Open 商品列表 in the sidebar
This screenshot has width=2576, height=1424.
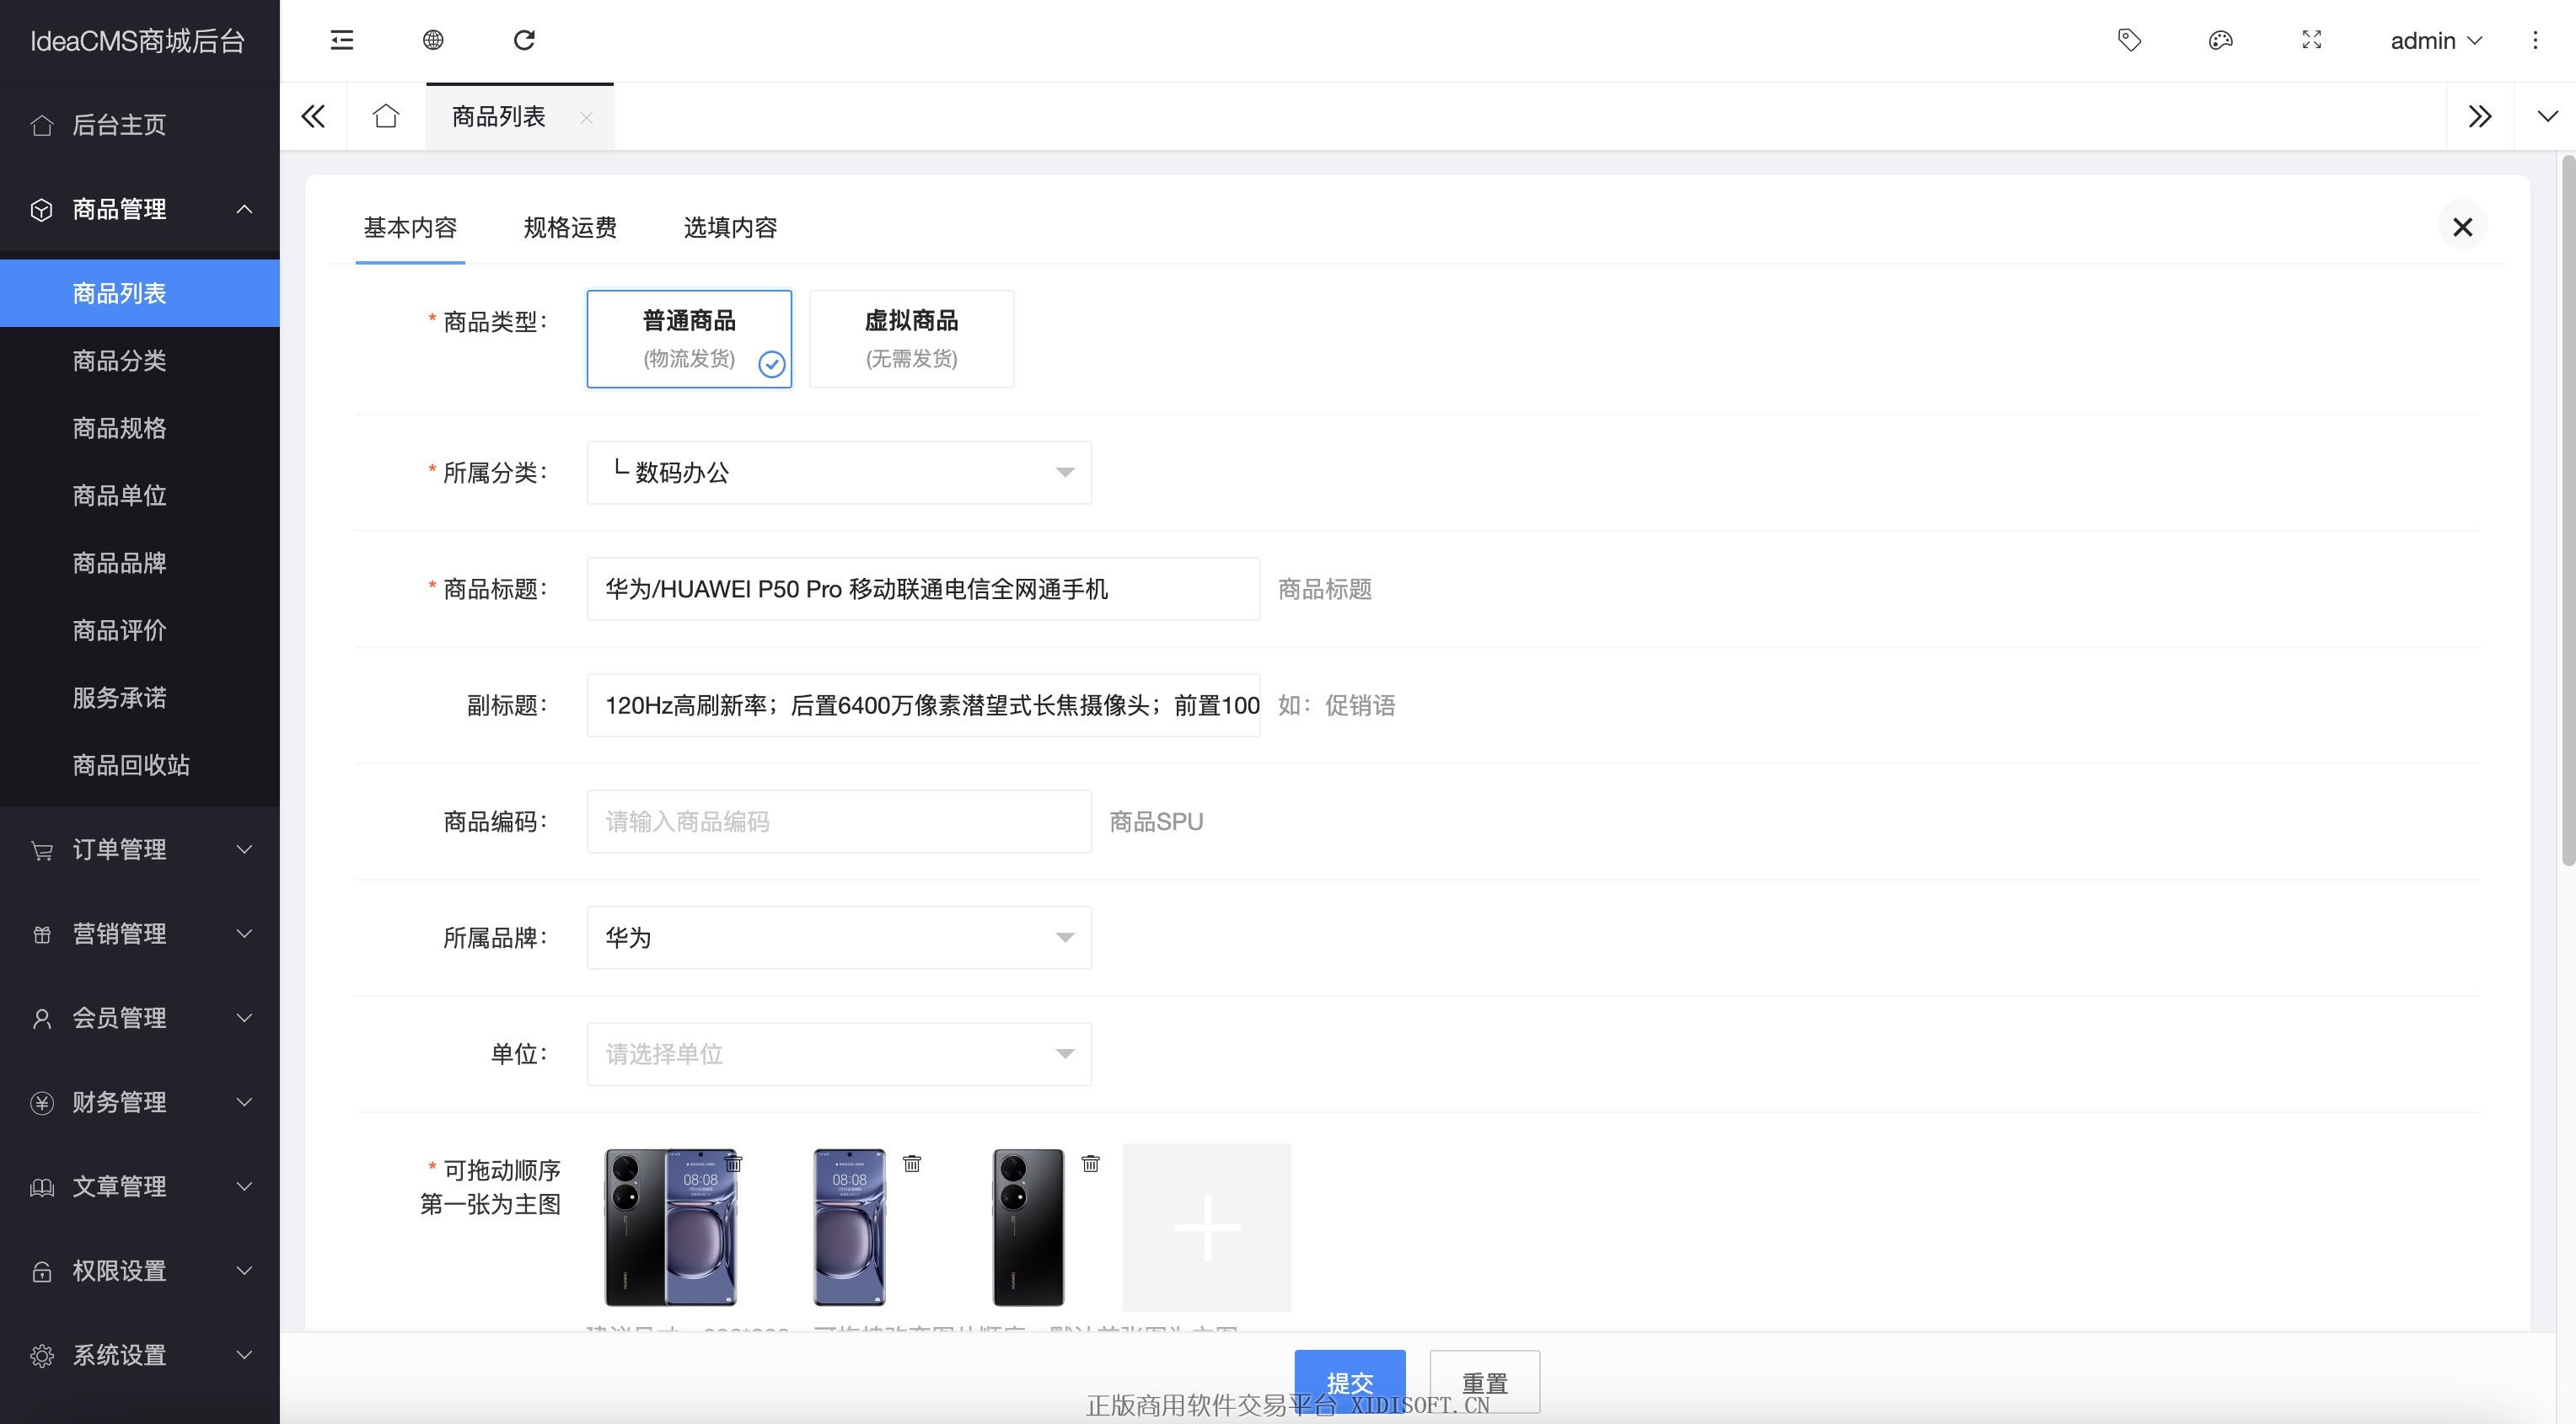[140, 292]
